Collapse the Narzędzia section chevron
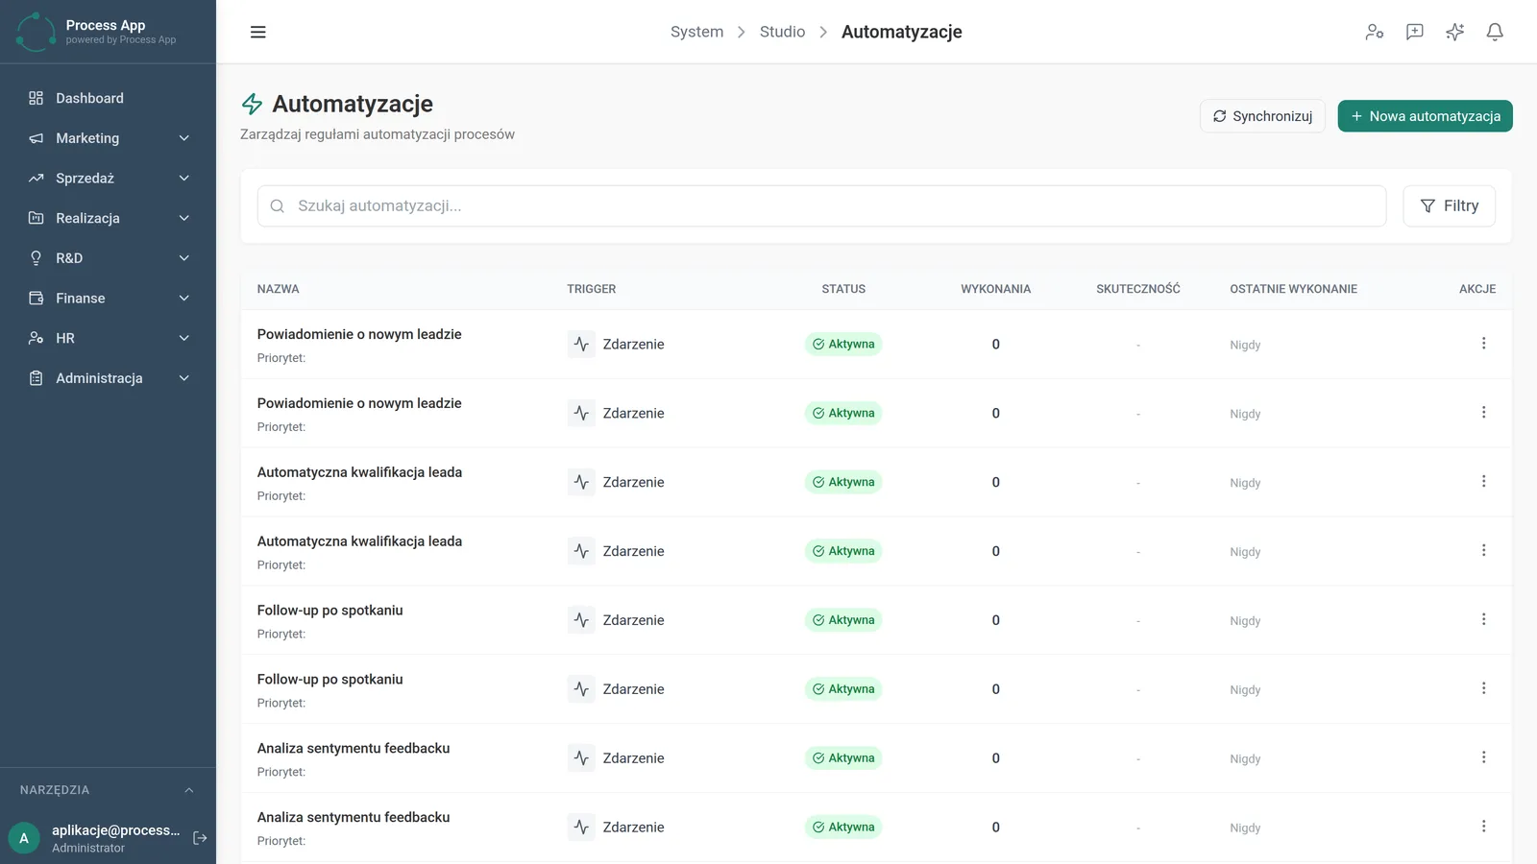The height and width of the screenshot is (864, 1537). tap(189, 790)
